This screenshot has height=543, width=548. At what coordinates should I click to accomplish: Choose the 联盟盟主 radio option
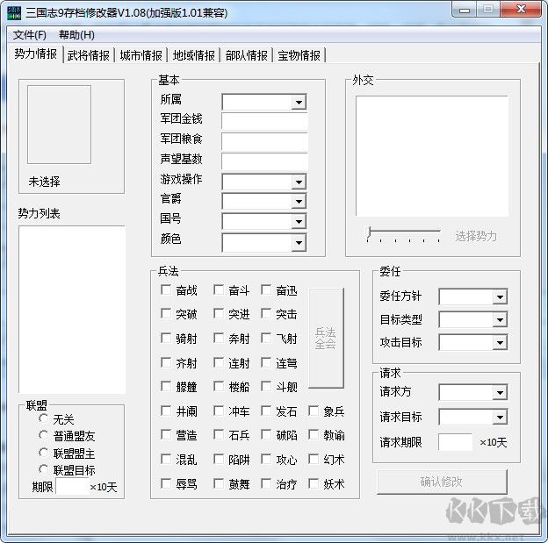point(43,453)
